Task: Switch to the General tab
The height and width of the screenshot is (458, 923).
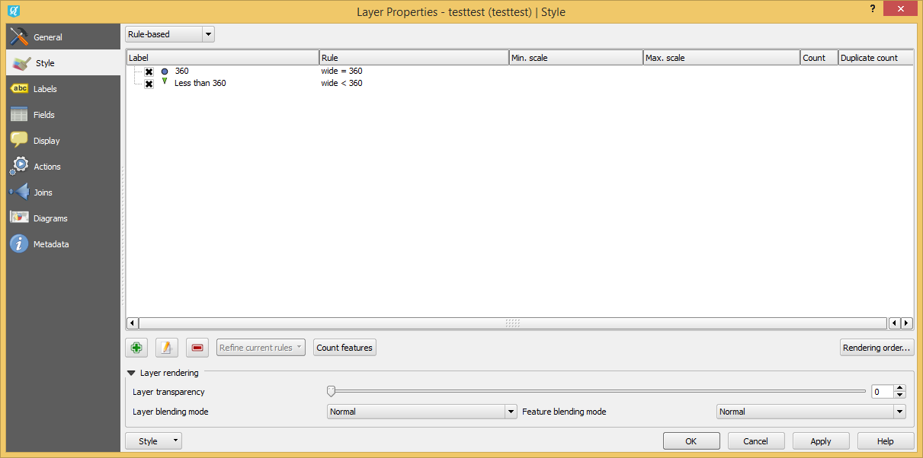Action: click(x=63, y=37)
